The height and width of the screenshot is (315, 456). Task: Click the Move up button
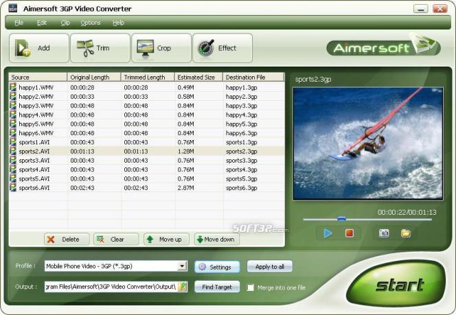166,239
